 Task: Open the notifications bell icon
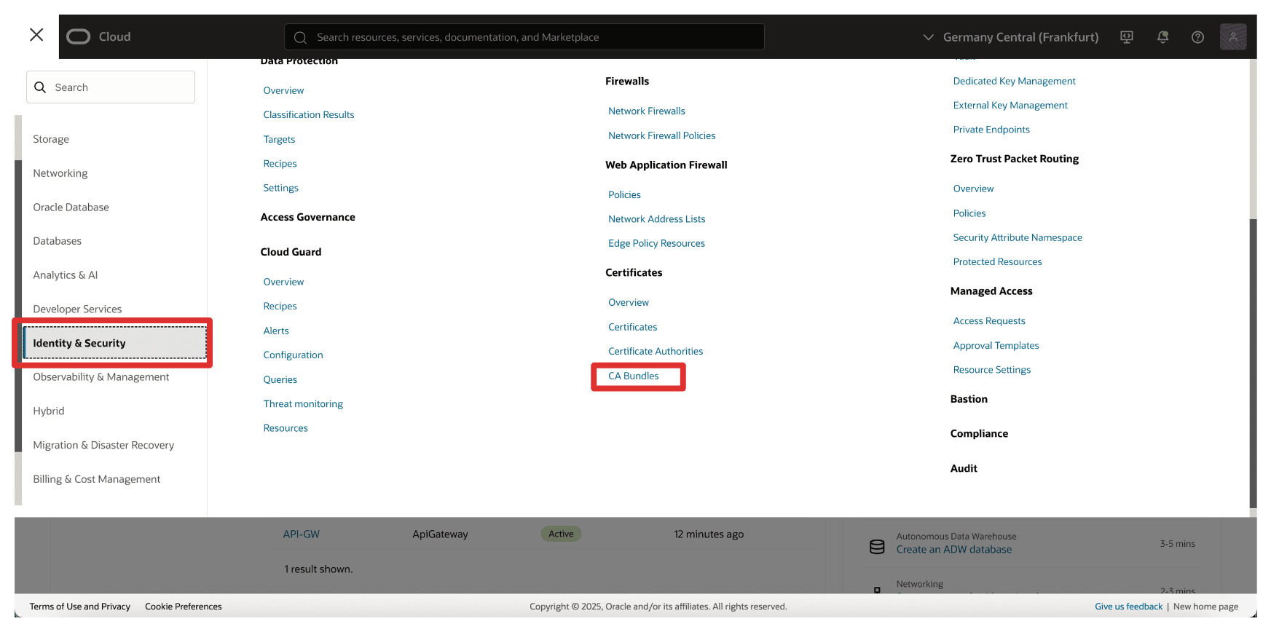tap(1162, 36)
